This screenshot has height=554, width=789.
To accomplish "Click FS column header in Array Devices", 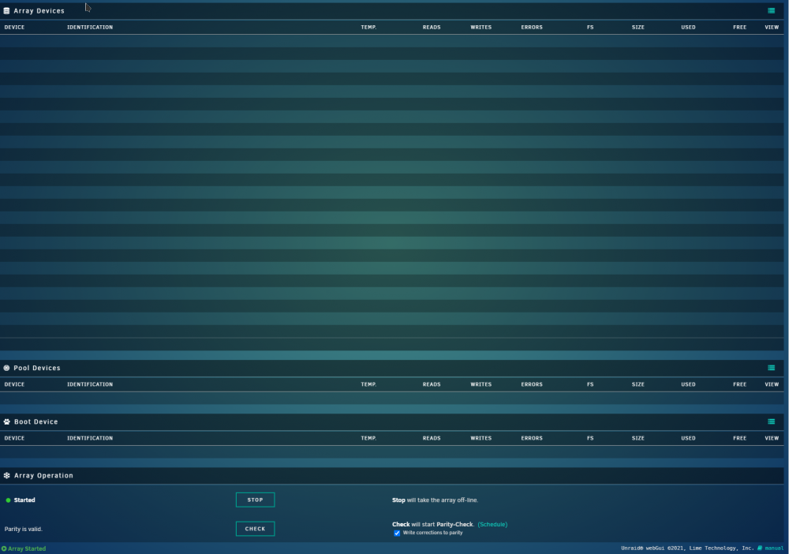I will [590, 27].
